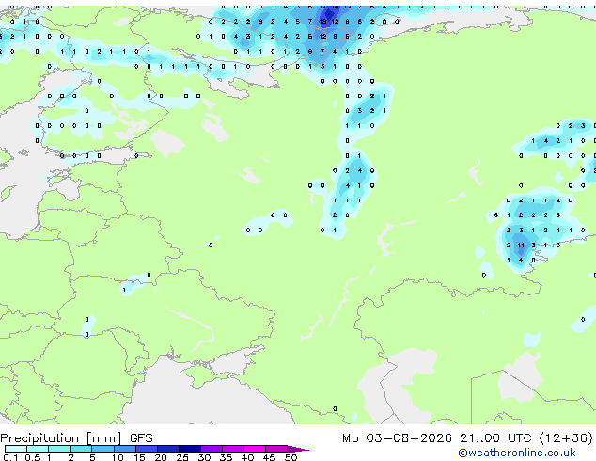Click the 15–20 mm blue legend box

pyautogui.click(x=146, y=449)
